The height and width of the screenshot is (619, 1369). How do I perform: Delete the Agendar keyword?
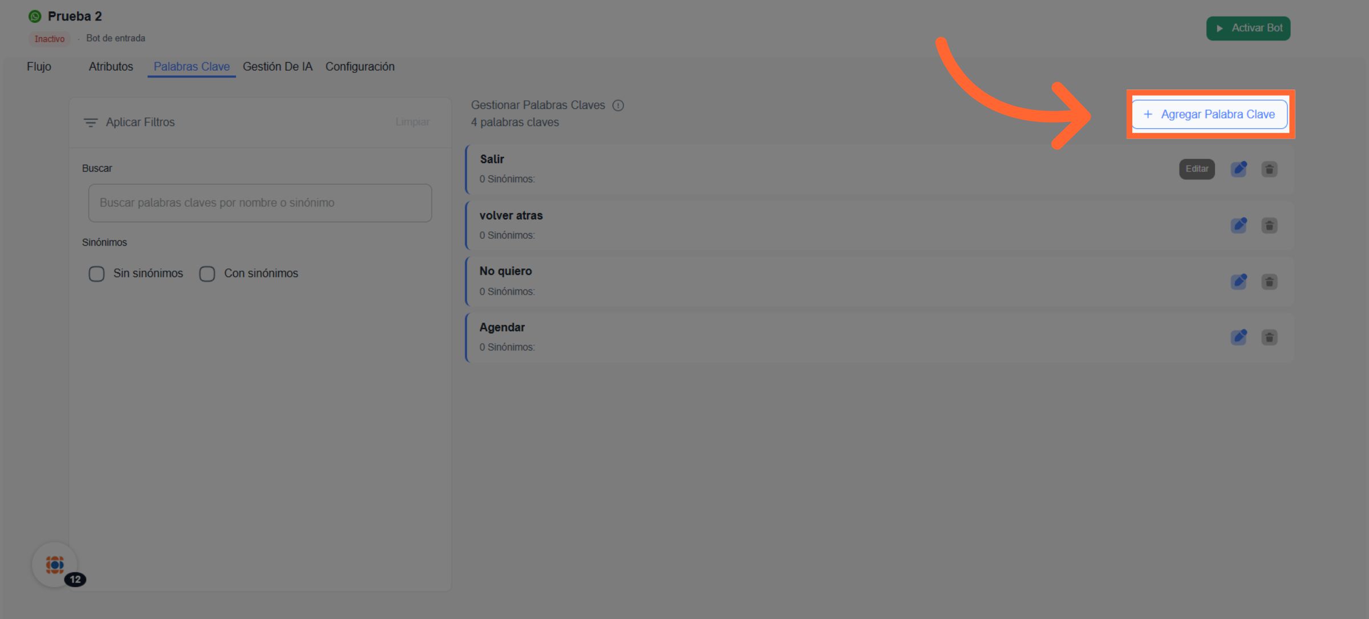coord(1269,337)
